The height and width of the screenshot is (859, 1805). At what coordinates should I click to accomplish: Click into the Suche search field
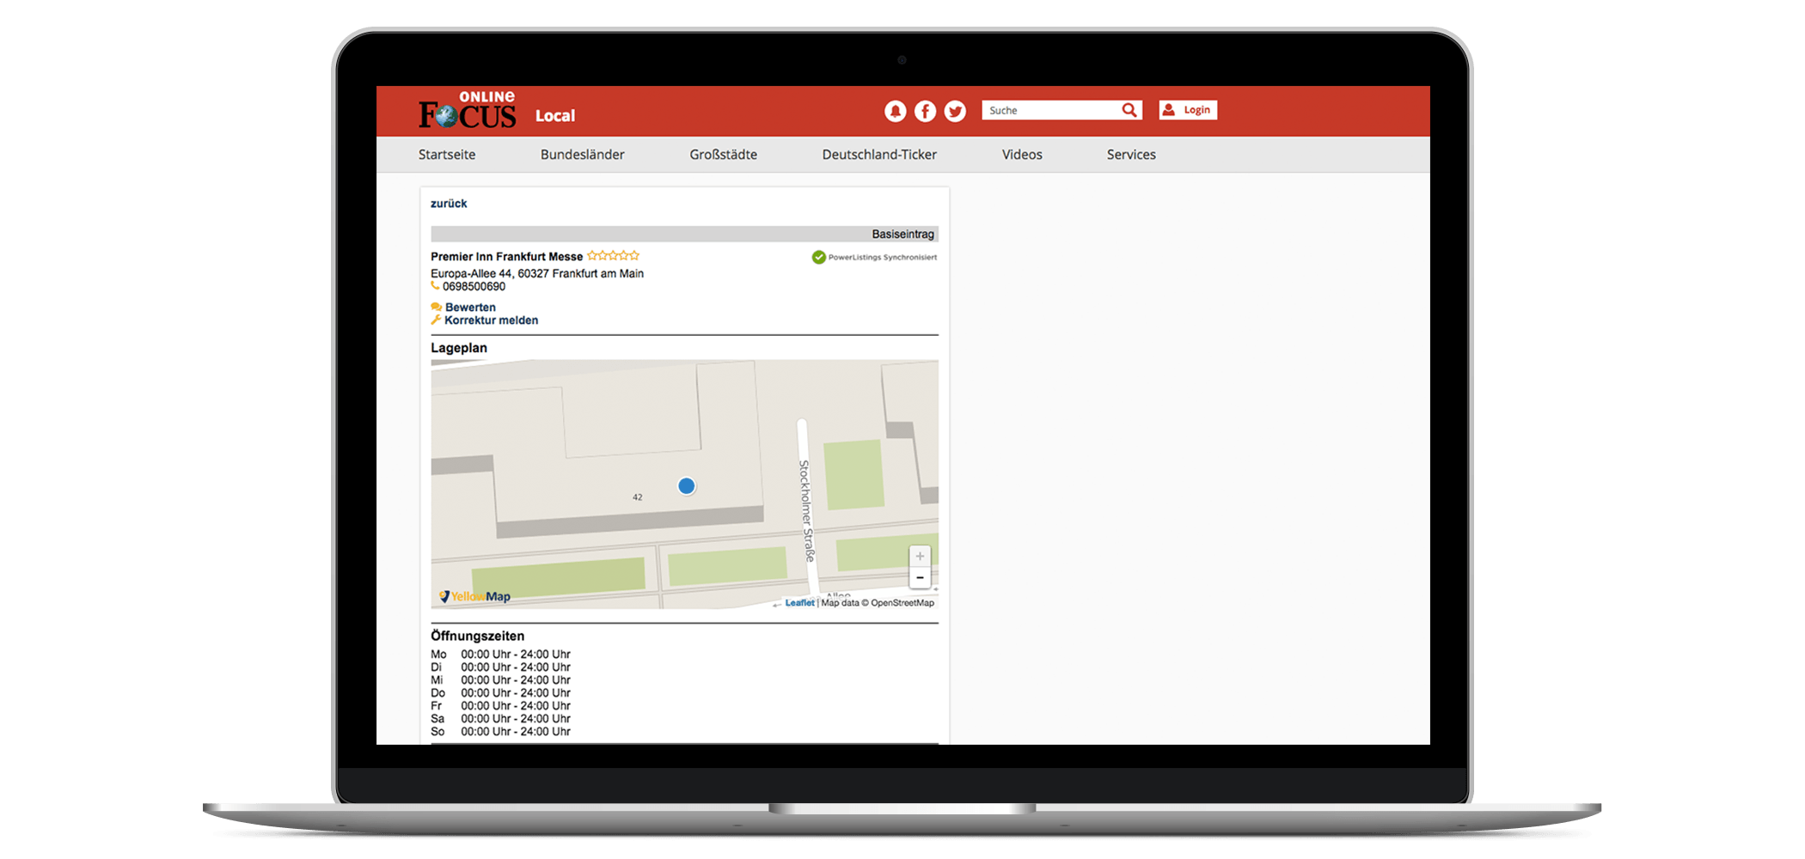coord(1050,110)
